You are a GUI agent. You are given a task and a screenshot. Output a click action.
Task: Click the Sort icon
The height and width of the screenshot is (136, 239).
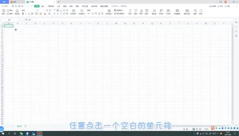click(141, 11)
